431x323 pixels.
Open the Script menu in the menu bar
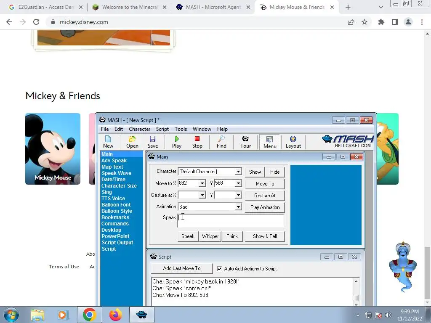coord(162,129)
